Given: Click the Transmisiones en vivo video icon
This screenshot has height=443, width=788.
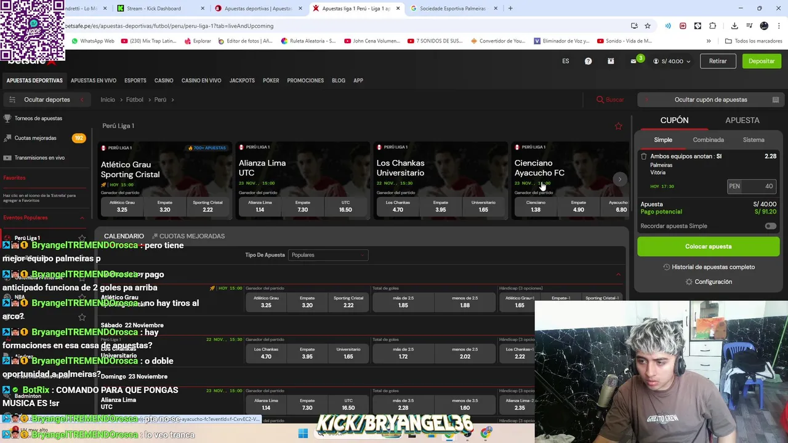Looking at the screenshot, I should click(x=7, y=158).
